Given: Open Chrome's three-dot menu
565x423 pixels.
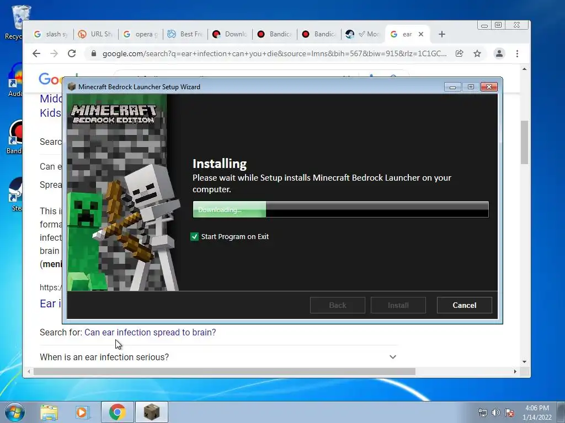Looking at the screenshot, I should [517, 53].
